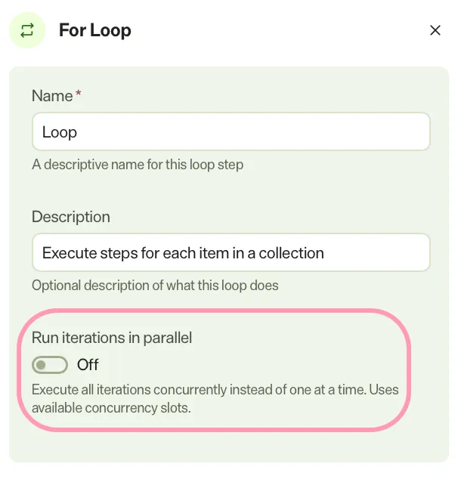Click helper text Optional description of what this loop does
This screenshot has width=458, height=479.
(155, 286)
